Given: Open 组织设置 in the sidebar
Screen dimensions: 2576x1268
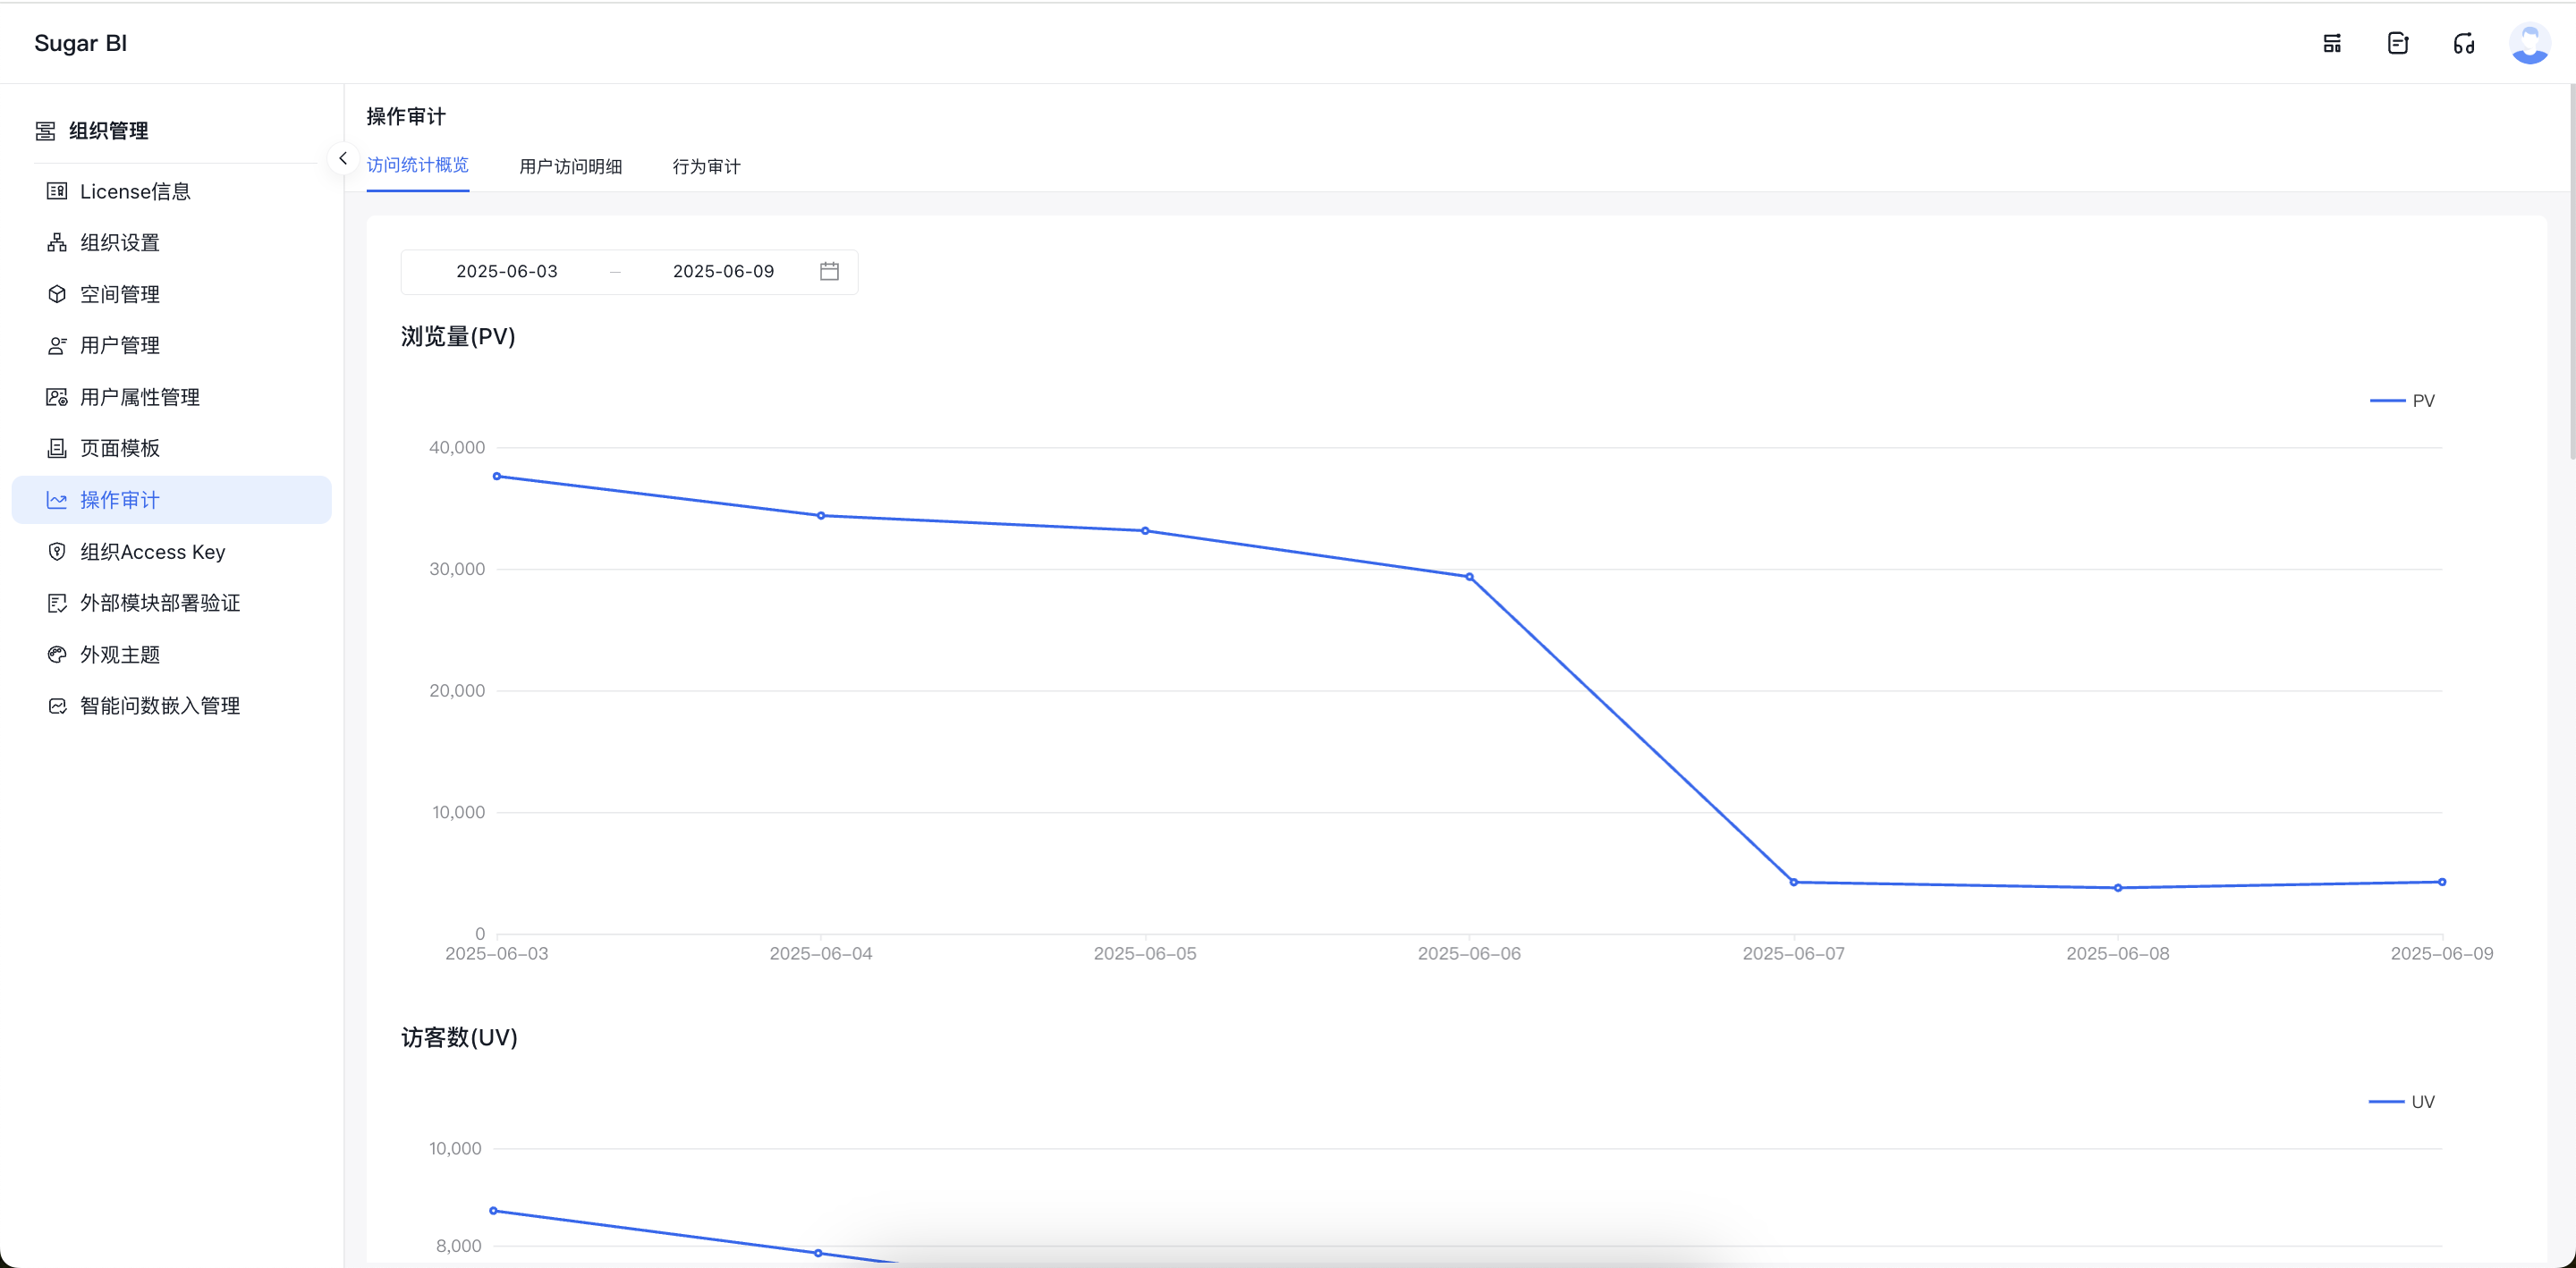Looking at the screenshot, I should coord(171,242).
